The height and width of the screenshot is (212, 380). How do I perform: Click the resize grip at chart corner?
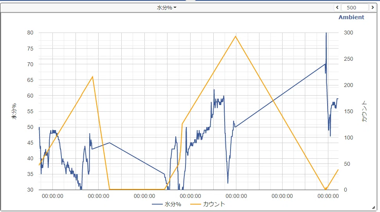coord(373,207)
